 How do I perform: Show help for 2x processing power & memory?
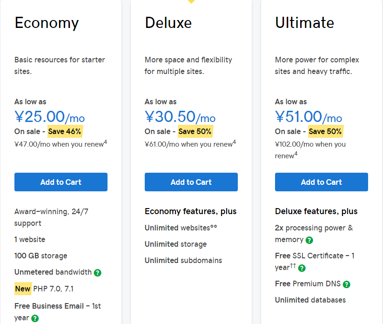(309, 240)
